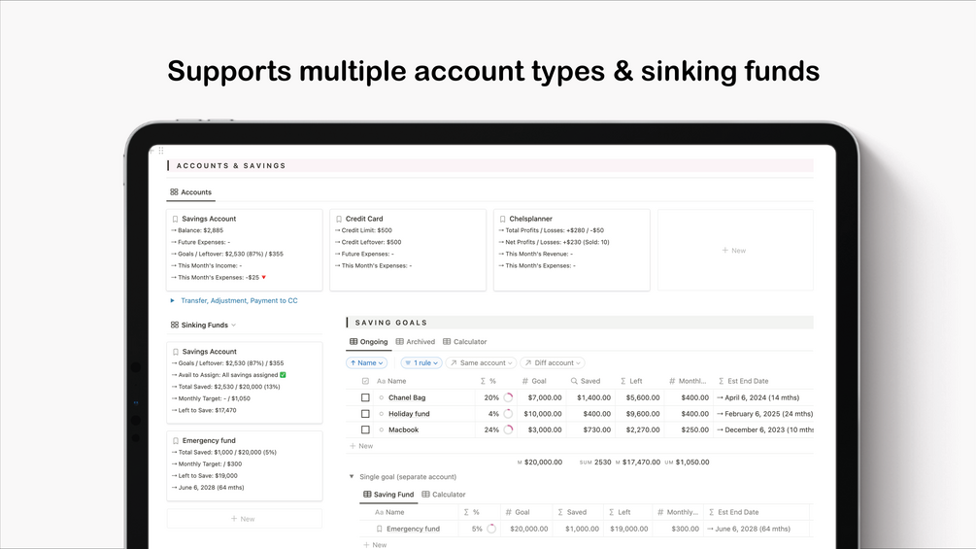
Task: Open the Emergency fund card bookmark icon
Action: click(x=176, y=441)
